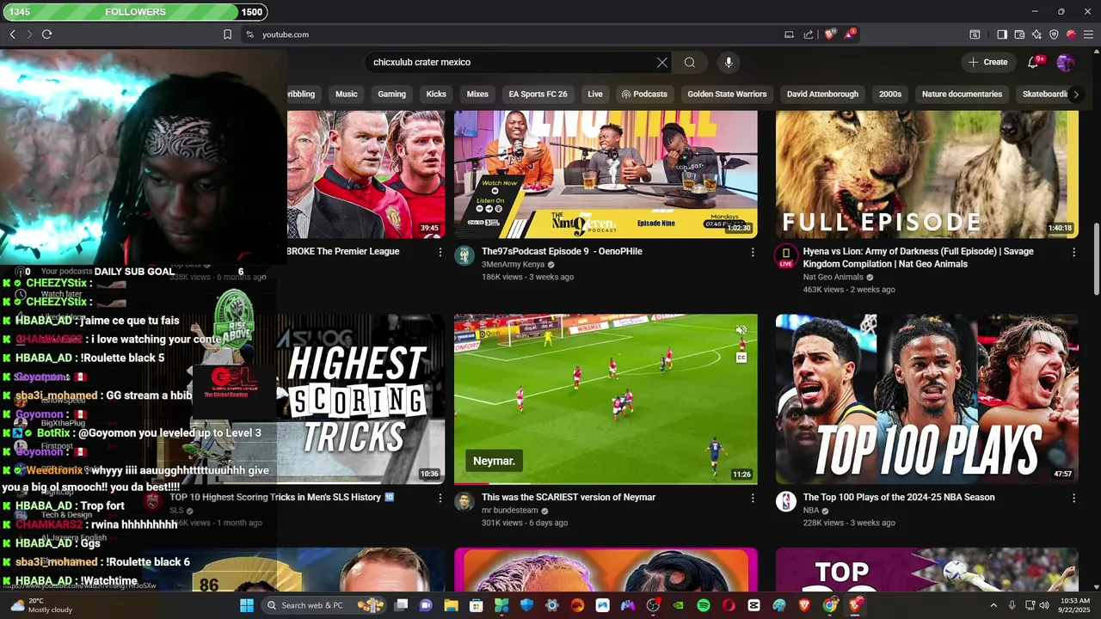
Task: Toggle the browser sidebar panel
Action: 1002,34
